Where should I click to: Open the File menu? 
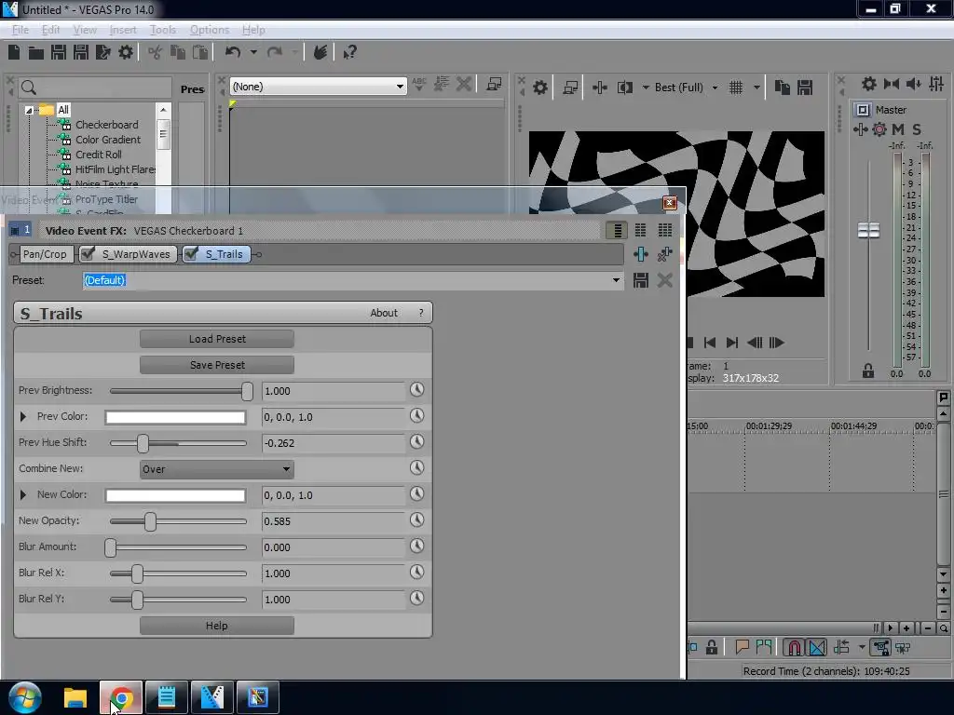tap(20, 30)
